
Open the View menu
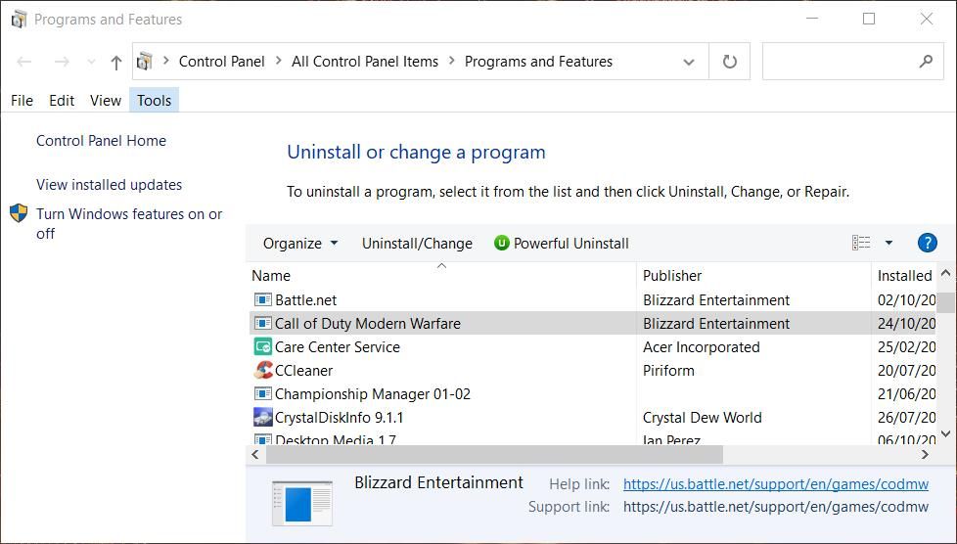click(105, 100)
